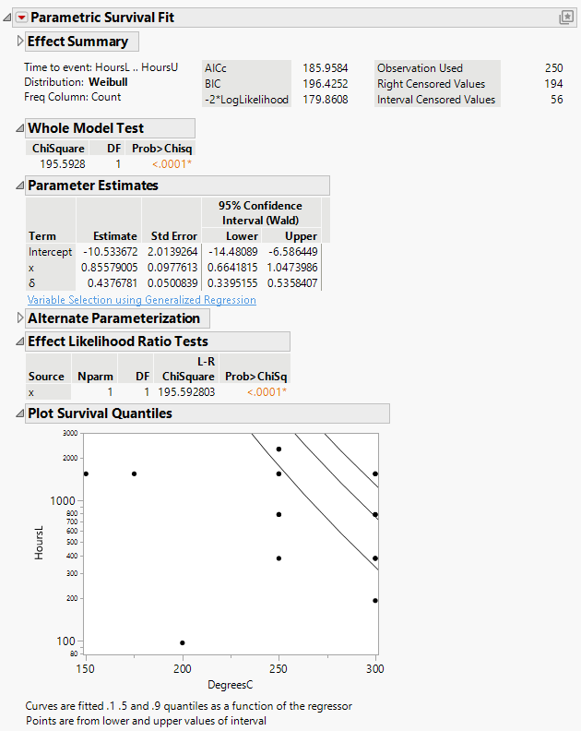This screenshot has width=581, height=731.
Task: Collapse the Parameter Estimates section
Action: point(20,186)
